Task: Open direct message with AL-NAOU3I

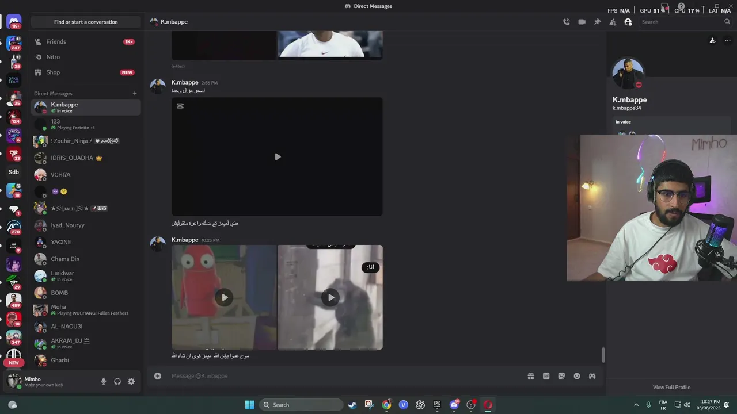Action: tap(86, 327)
